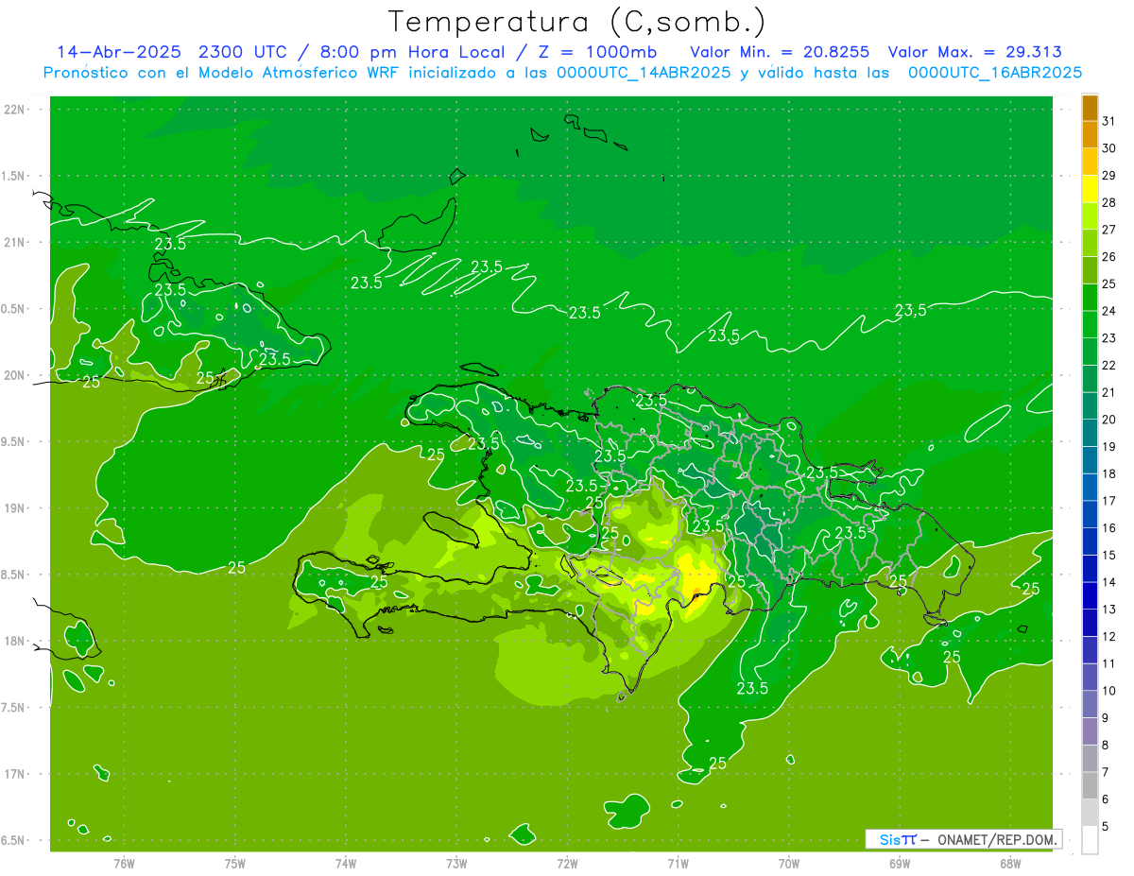Click the '0000UTC_16ABR2025' valid-until text
This screenshot has height=876, width=1134.
tap(995, 72)
